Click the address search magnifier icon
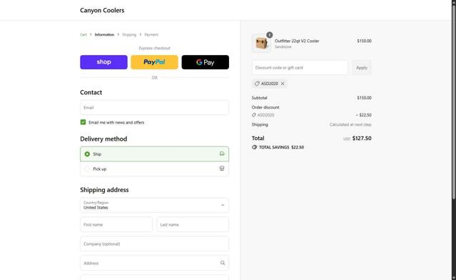This screenshot has height=280, width=456. 223,263
